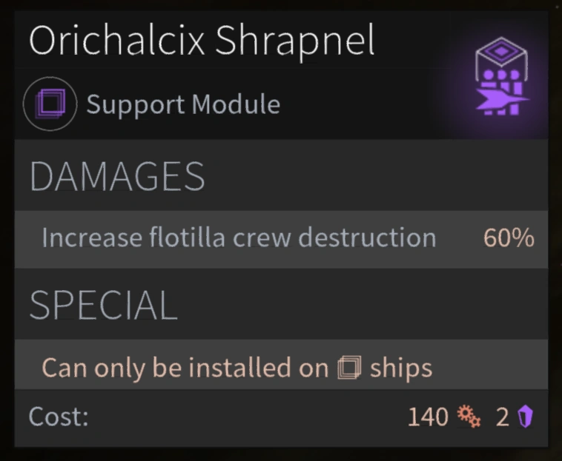Viewport: 562px width, 461px height.
Task: Select the SPECIAL section header
Action: [x=103, y=304]
